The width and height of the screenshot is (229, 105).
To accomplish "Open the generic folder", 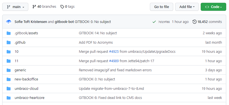I will [x=20, y=70].
